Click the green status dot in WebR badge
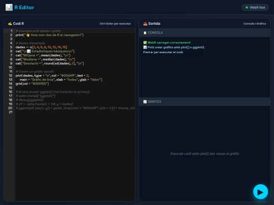 (247, 8)
